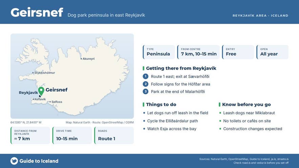Click 'Construction changes expected'

[253, 128]
